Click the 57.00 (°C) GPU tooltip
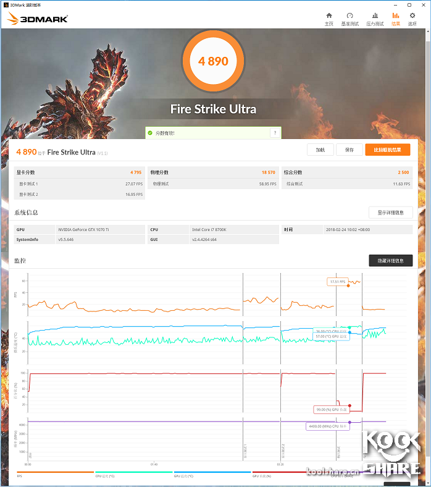431x487 pixels. click(x=331, y=336)
